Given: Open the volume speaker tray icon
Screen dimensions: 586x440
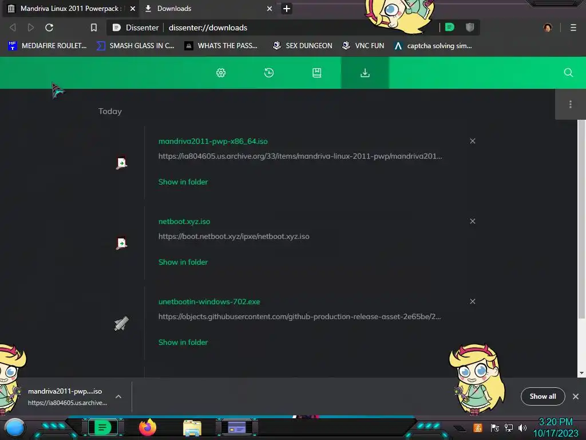Looking at the screenshot, I should point(522,427).
